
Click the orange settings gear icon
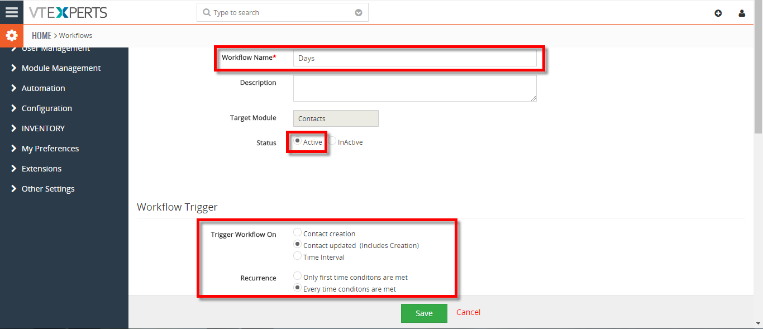[x=12, y=36]
